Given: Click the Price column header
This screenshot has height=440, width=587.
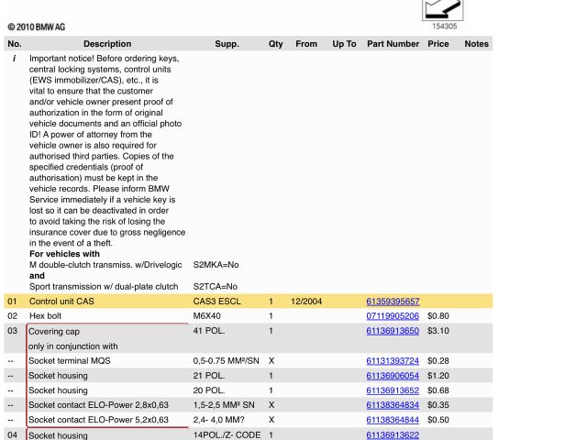Looking at the screenshot, I should point(438,44).
